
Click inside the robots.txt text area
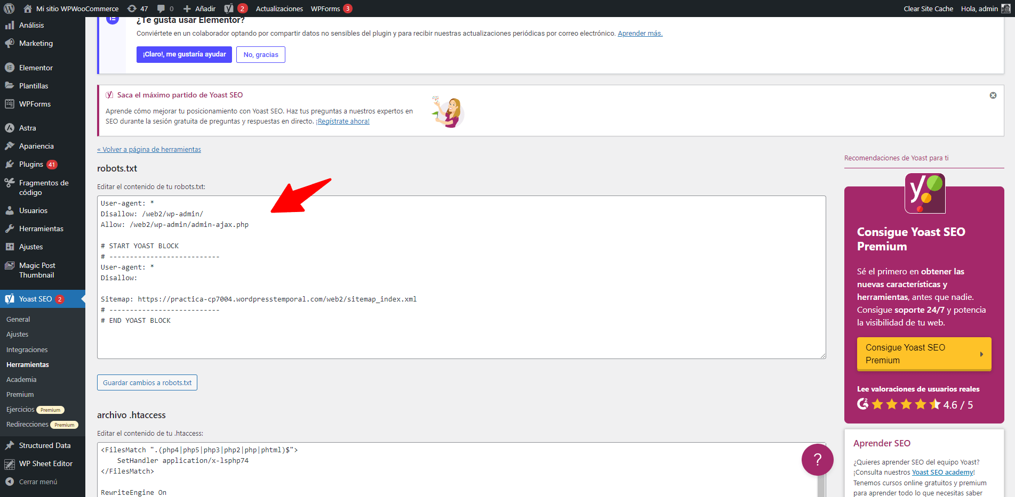(x=461, y=277)
